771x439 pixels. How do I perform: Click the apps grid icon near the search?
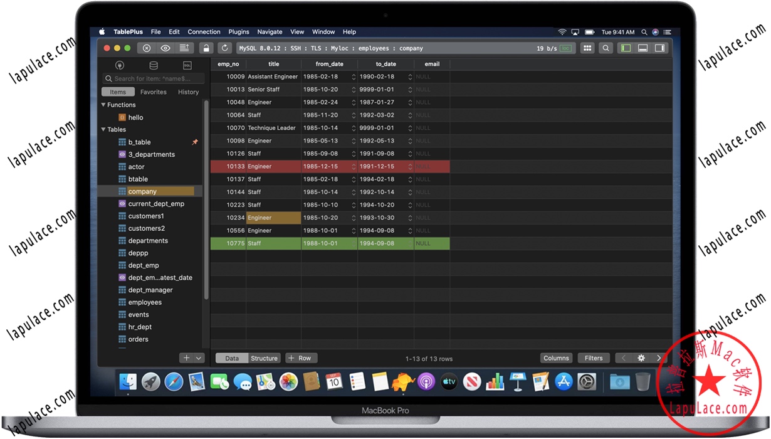587,48
